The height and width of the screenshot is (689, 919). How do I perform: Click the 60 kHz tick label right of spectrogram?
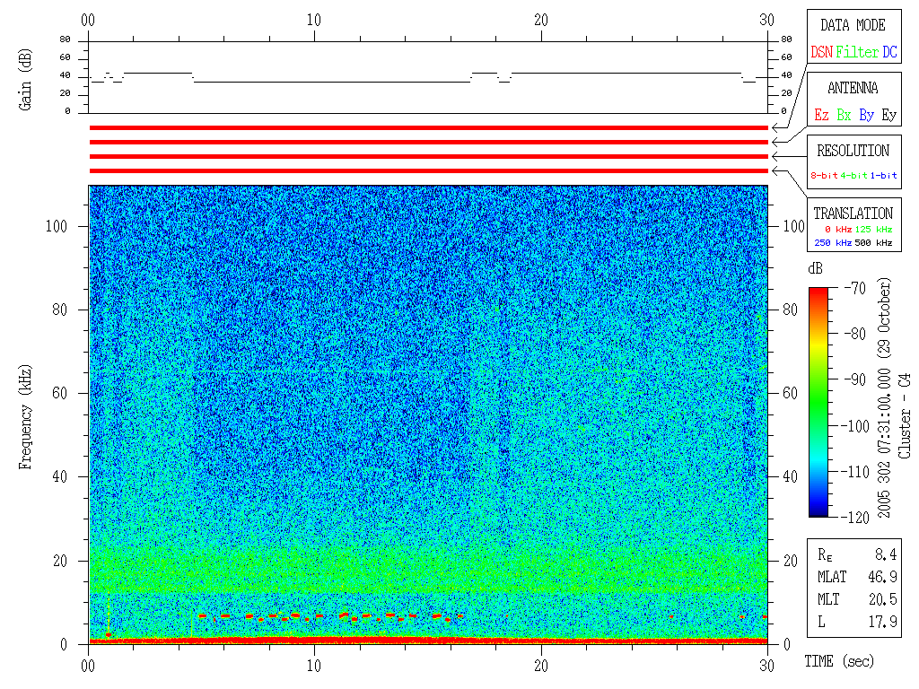[x=790, y=393]
